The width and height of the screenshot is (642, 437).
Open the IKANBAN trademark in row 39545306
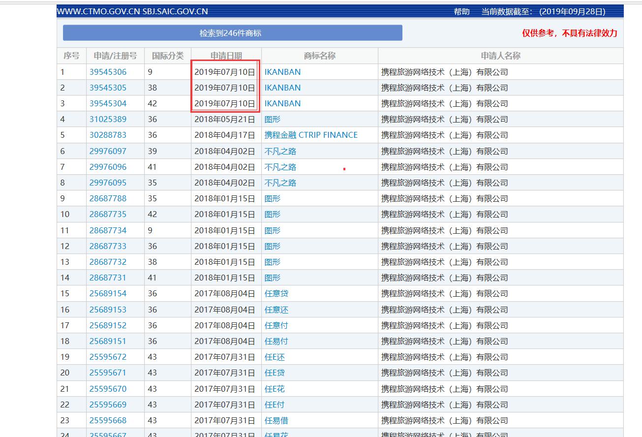pos(282,72)
